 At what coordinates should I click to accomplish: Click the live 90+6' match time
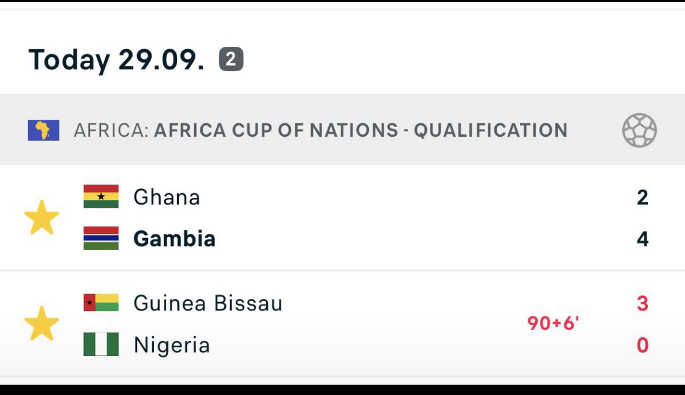pyautogui.click(x=553, y=323)
